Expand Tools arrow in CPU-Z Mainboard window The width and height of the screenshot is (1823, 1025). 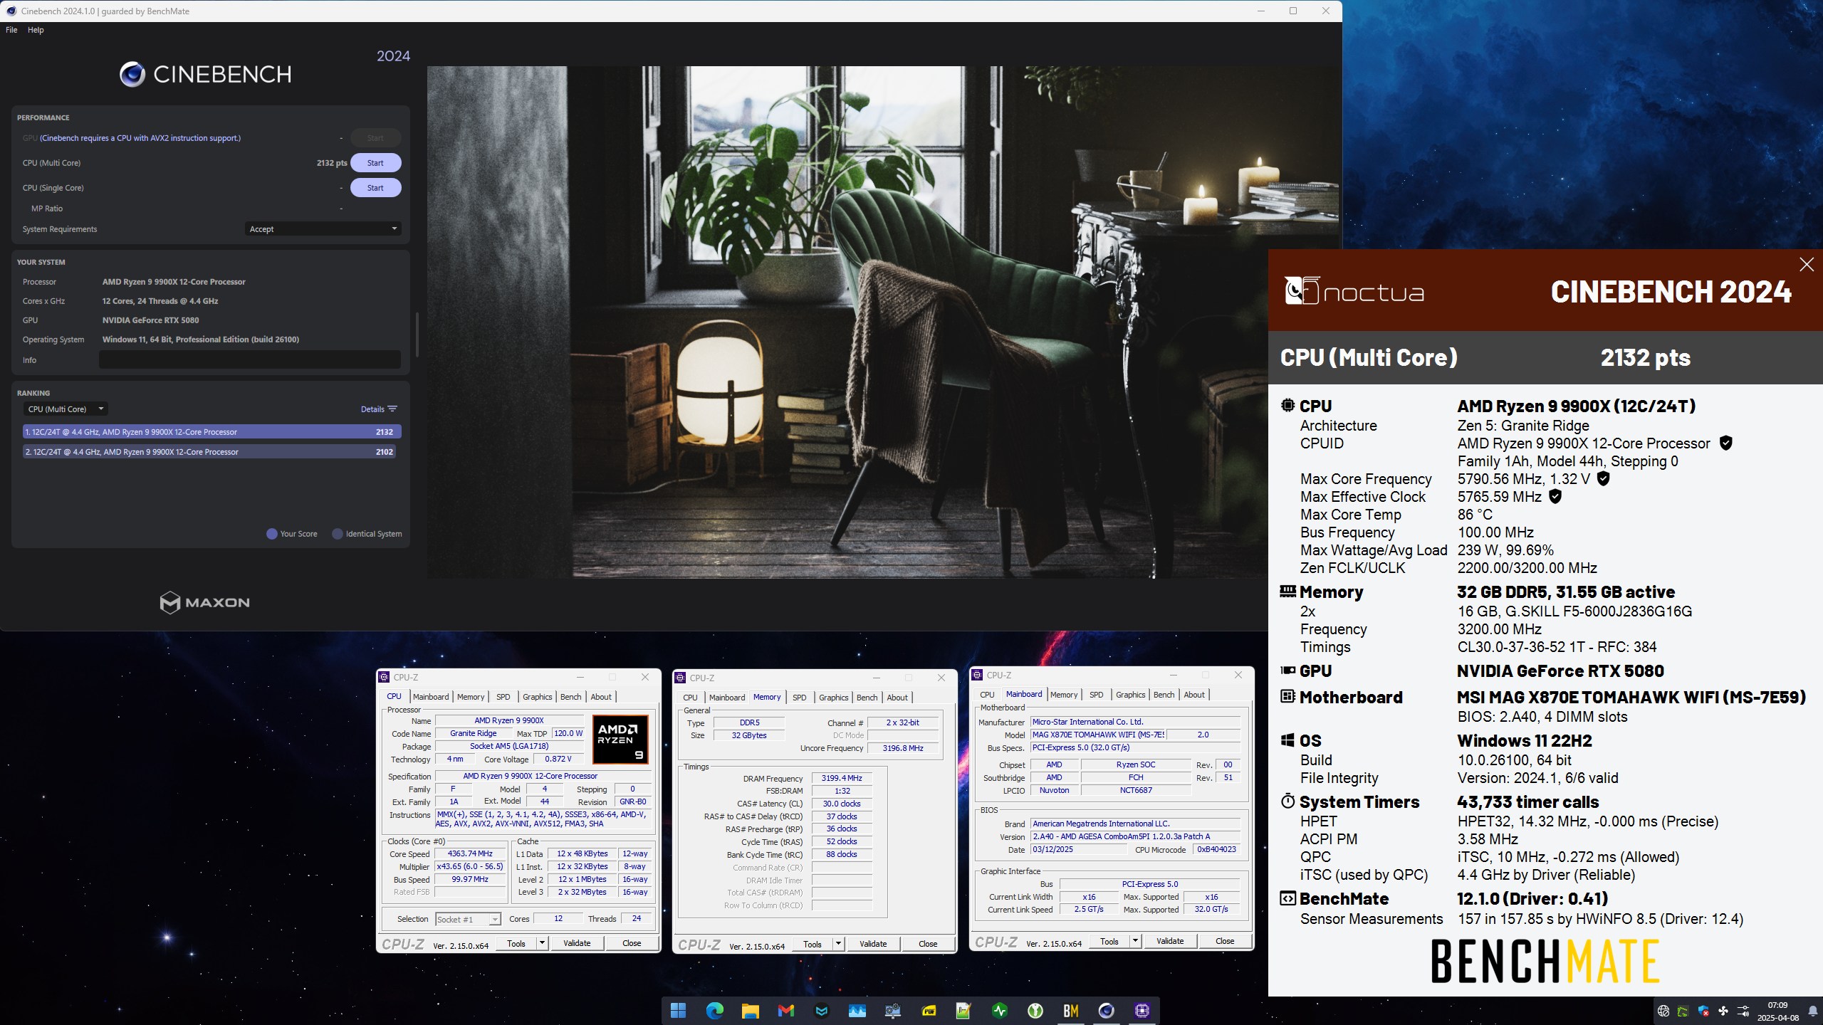[x=1135, y=941]
